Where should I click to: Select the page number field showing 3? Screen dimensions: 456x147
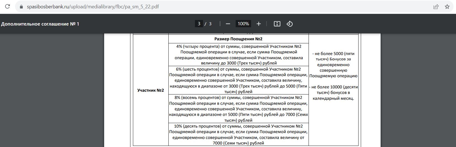[x=199, y=24]
